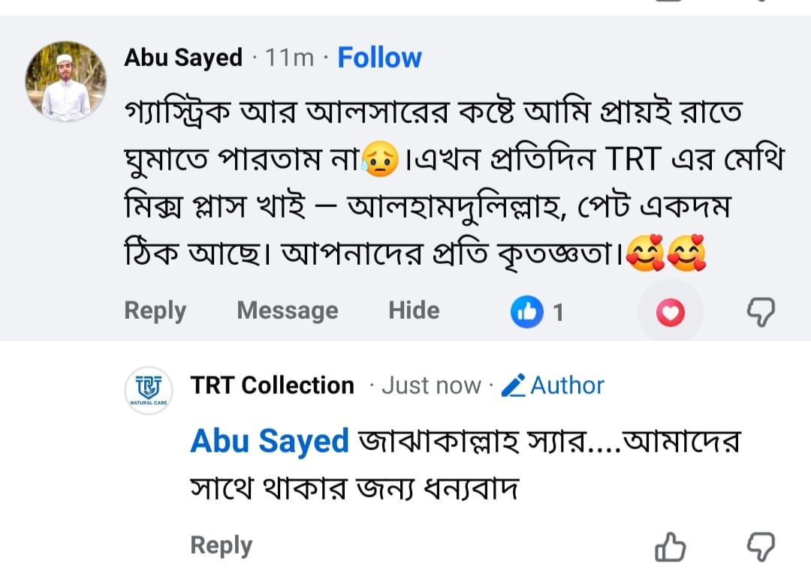Viewport: 811px width, 573px height.
Task: Open Abu Sayed's profile from comment name
Action: click(183, 57)
